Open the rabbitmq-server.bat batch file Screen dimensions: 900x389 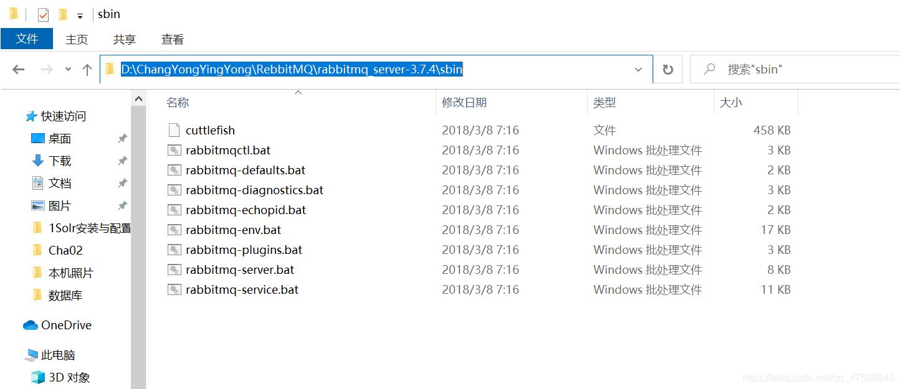(x=240, y=269)
